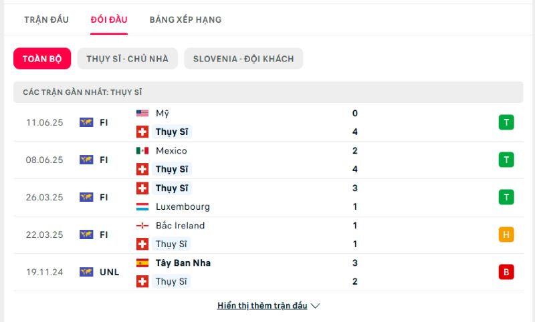Filter by Thụy Sĩ - Chủ Nhà
This screenshot has width=535, height=322.
tap(127, 59)
